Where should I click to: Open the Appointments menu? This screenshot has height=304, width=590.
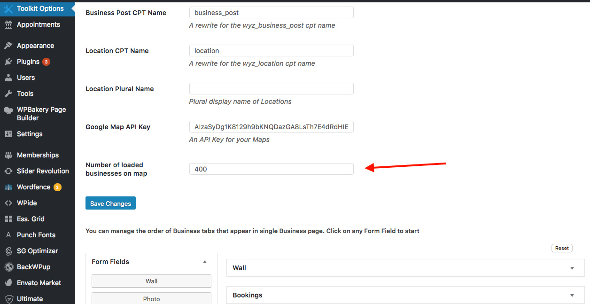[x=38, y=24]
